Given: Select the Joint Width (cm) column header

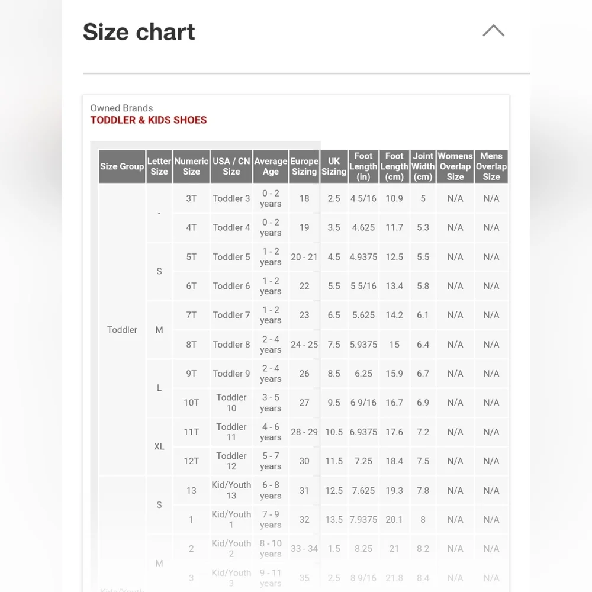Looking at the screenshot, I should [x=423, y=166].
